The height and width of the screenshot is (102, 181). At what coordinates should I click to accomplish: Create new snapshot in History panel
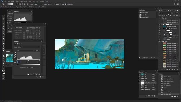[x=175, y=96]
